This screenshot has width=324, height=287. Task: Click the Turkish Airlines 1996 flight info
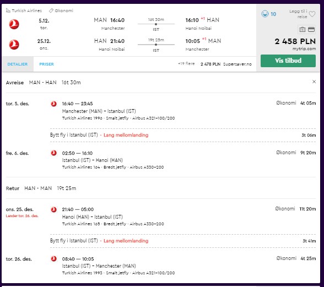point(118,118)
